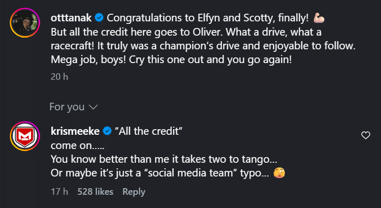381x208 pixels.
Task: Open otttanak's profile picture story
Action: tap(25, 22)
